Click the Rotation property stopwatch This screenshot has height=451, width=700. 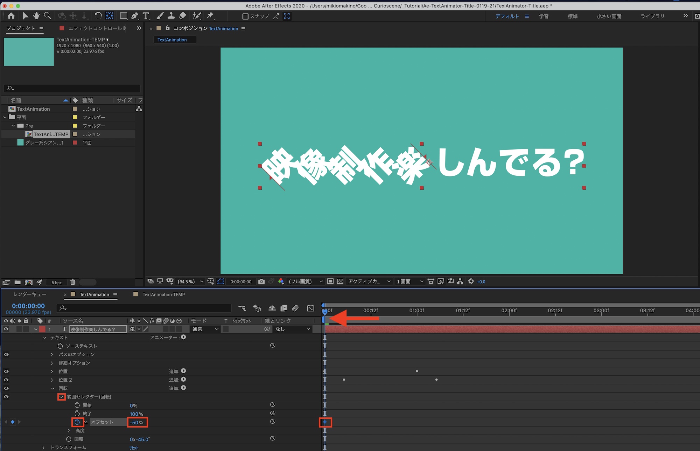(x=69, y=439)
